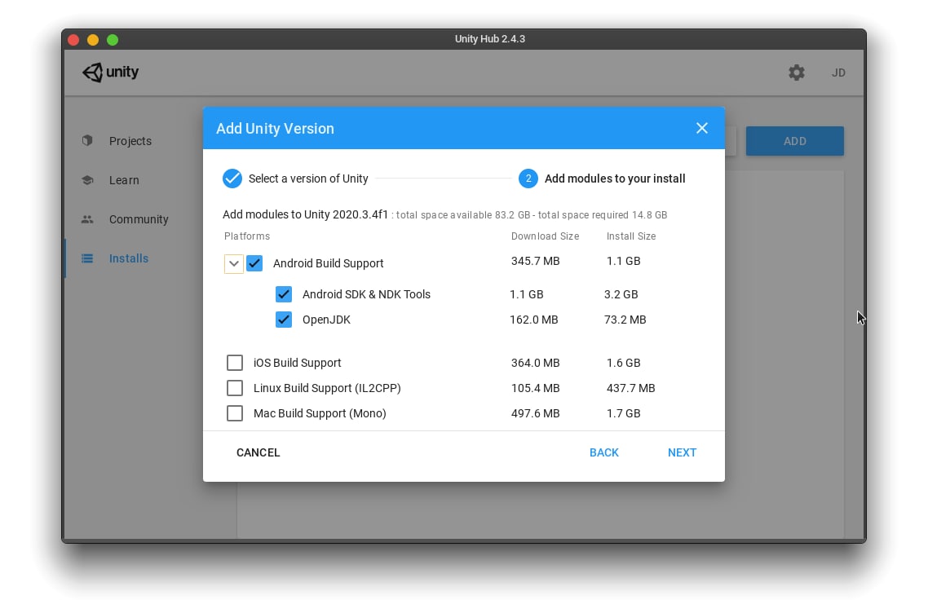Click the Projects cube icon
Image resolution: width=928 pixels, height=613 pixels.
click(87, 140)
